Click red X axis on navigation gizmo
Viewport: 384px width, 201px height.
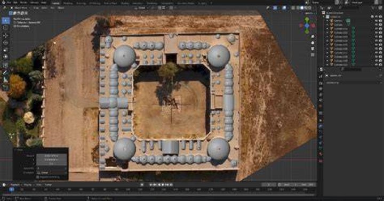pos(313,25)
